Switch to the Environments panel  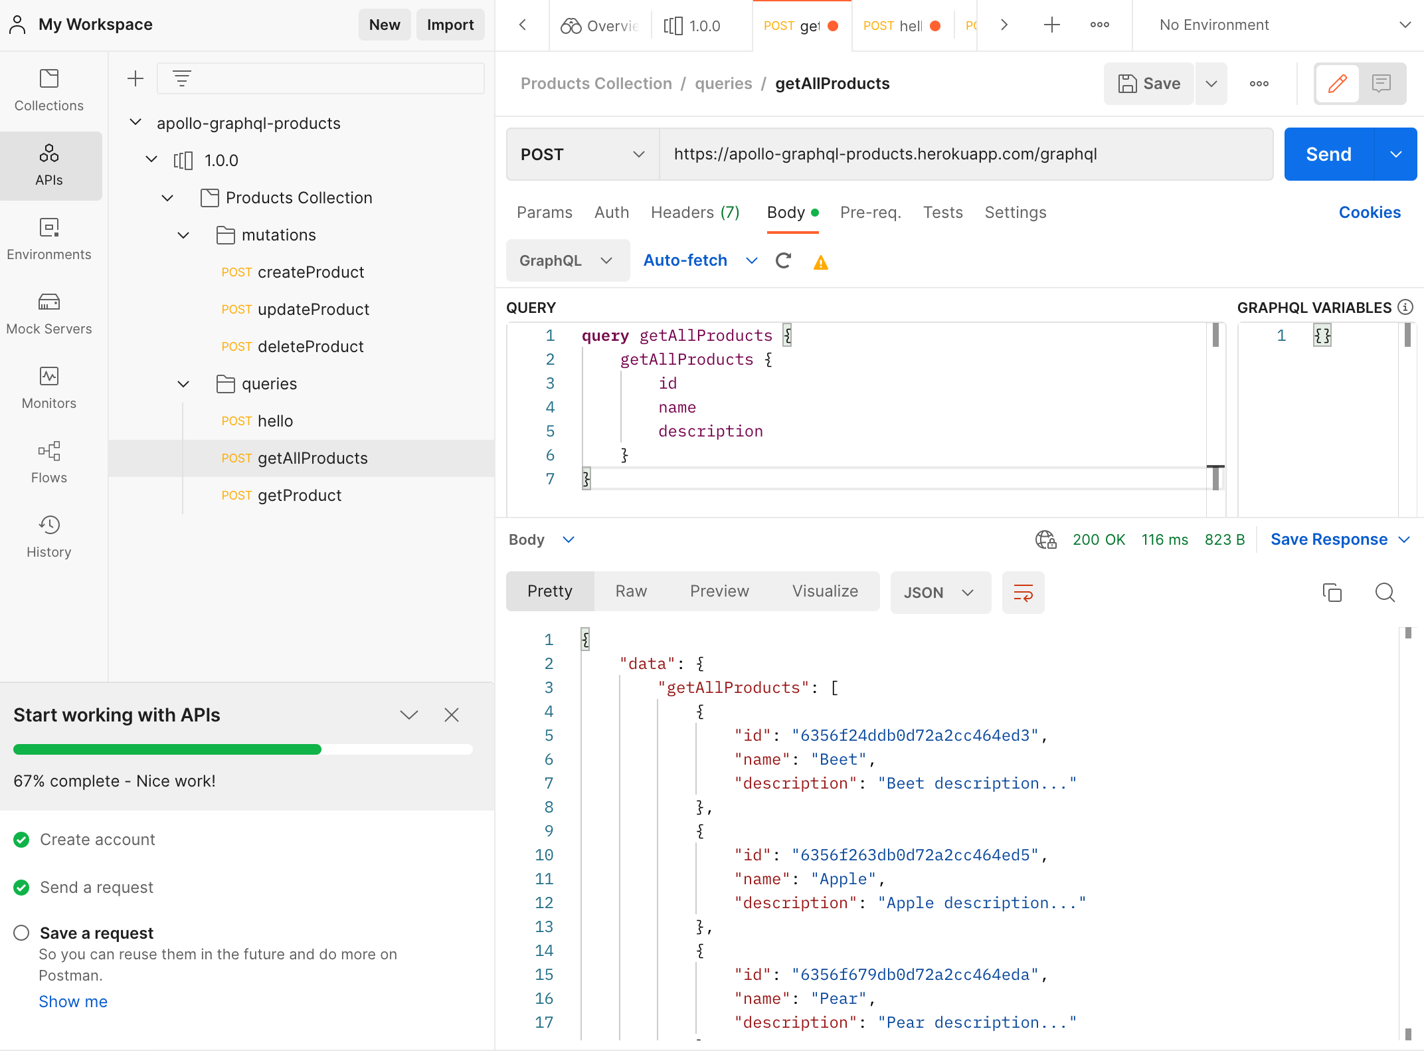(x=49, y=238)
